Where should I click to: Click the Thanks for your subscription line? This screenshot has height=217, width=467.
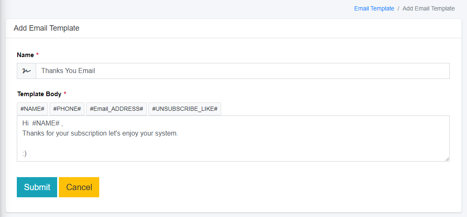[100, 133]
